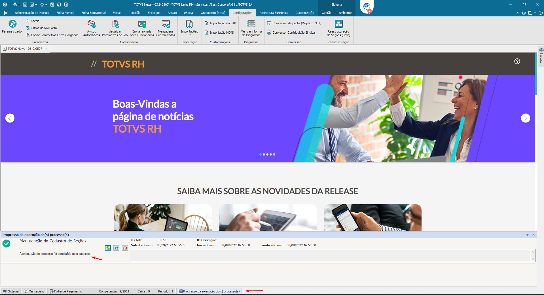Open the Administração de Pessoal ribbon tab
Viewport: 544px width, 295px height.
coord(32,13)
